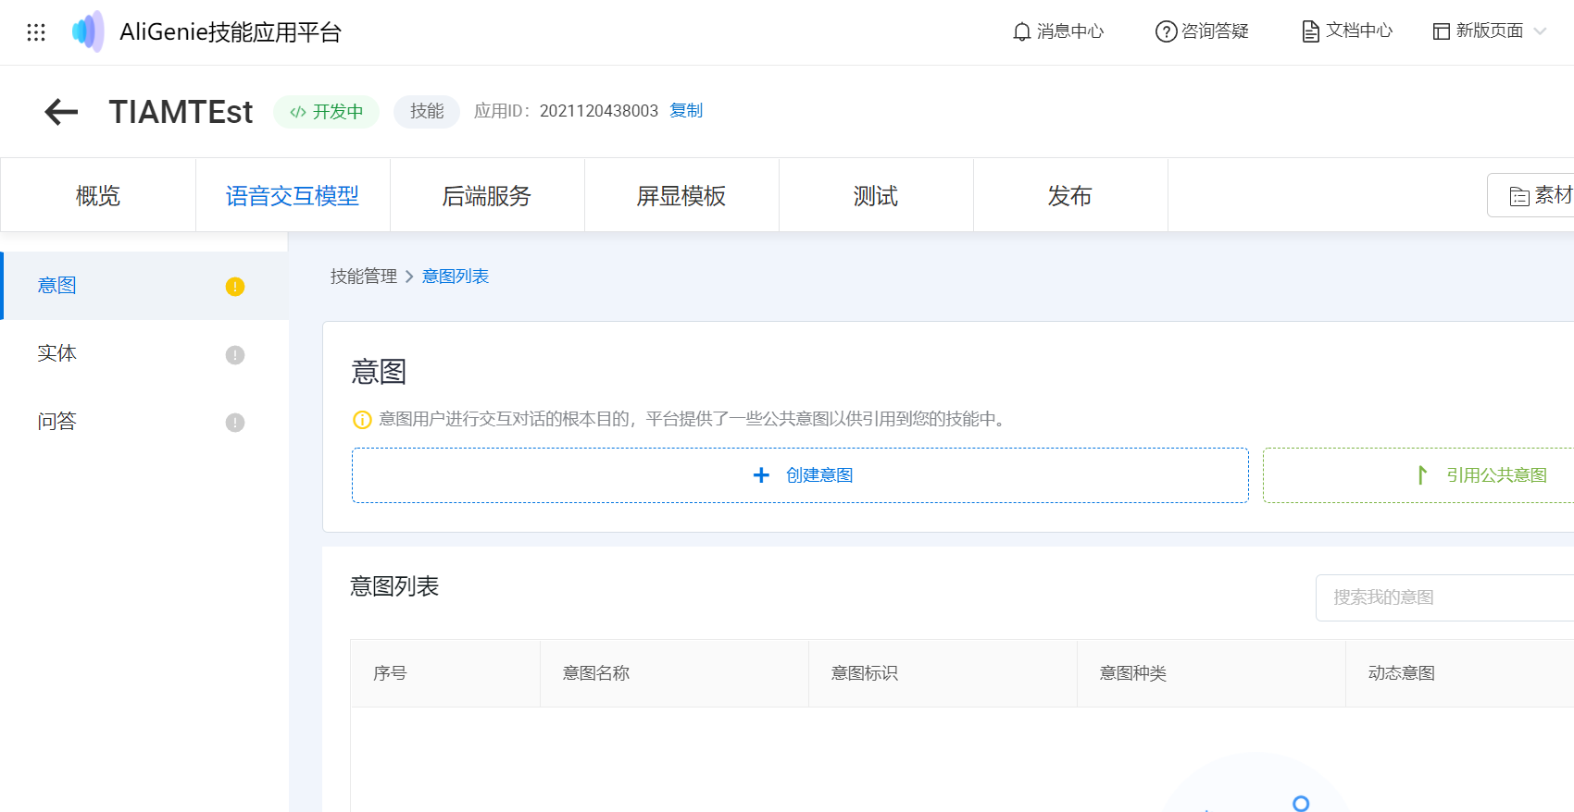Click the 素材 button
The height and width of the screenshot is (812, 1574).
[x=1531, y=195]
